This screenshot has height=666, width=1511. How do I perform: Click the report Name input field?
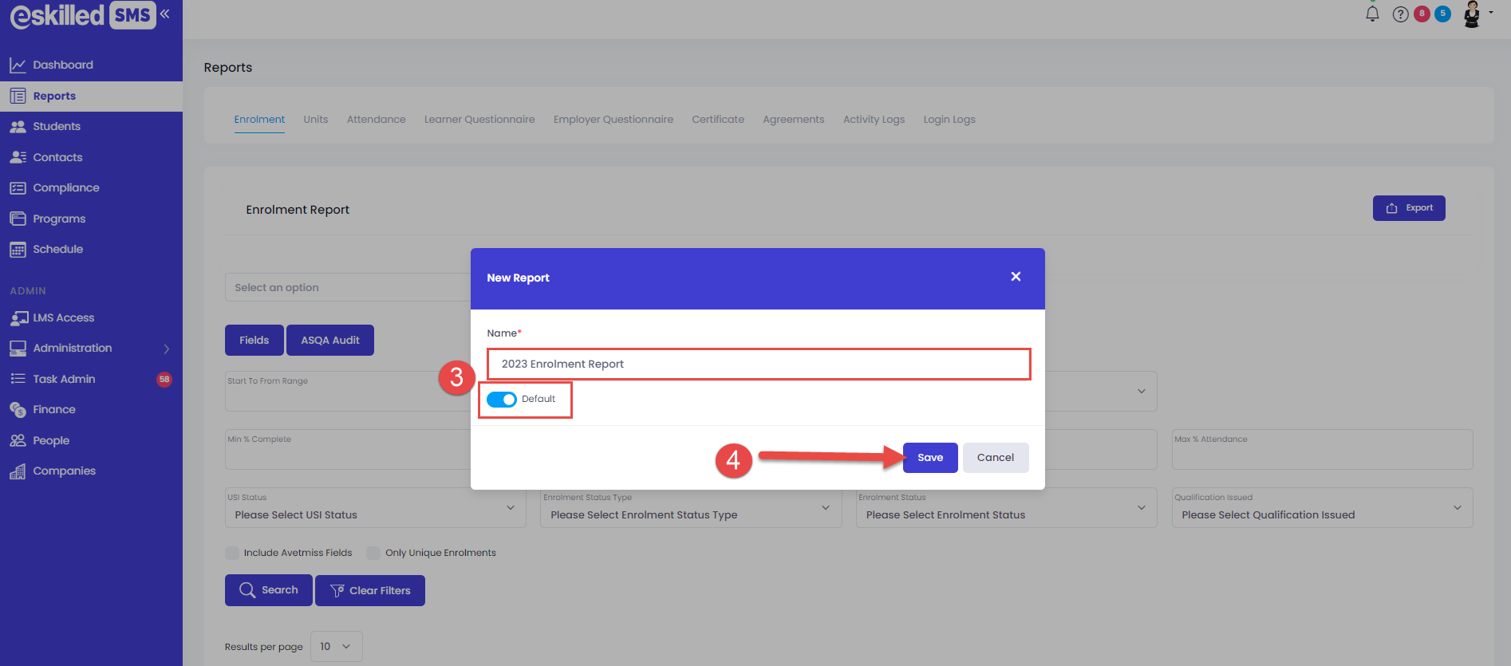(x=758, y=364)
